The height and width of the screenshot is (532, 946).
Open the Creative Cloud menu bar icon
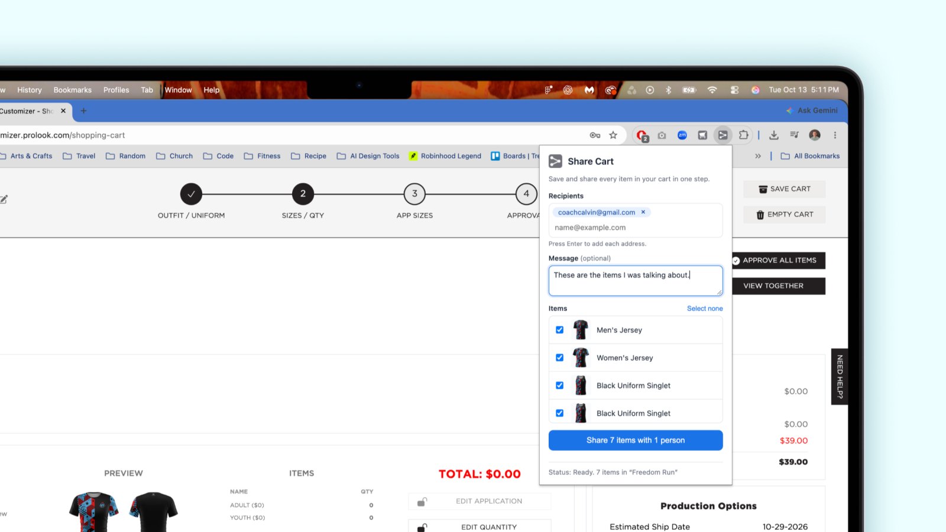[x=610, y=90]
